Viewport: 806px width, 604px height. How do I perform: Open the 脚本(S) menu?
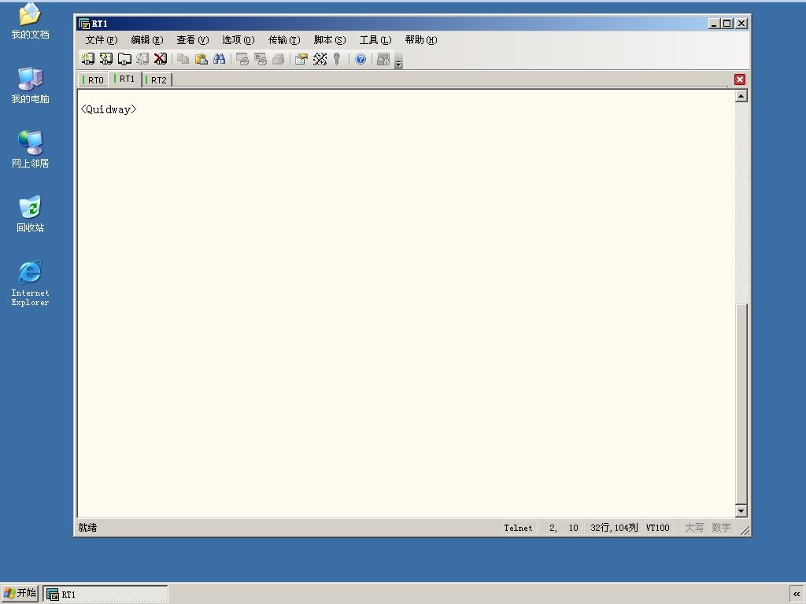330,40
